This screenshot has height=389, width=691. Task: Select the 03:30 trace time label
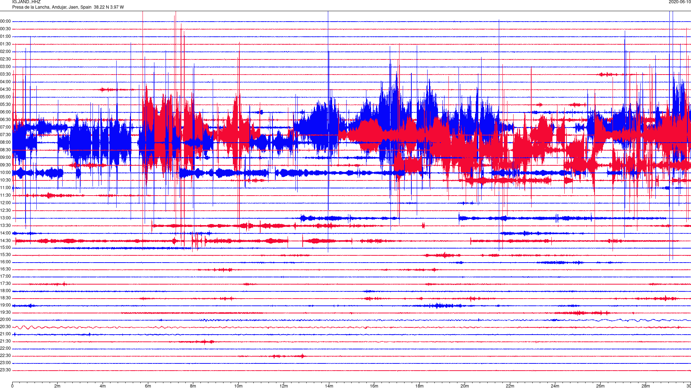(5, 75)
